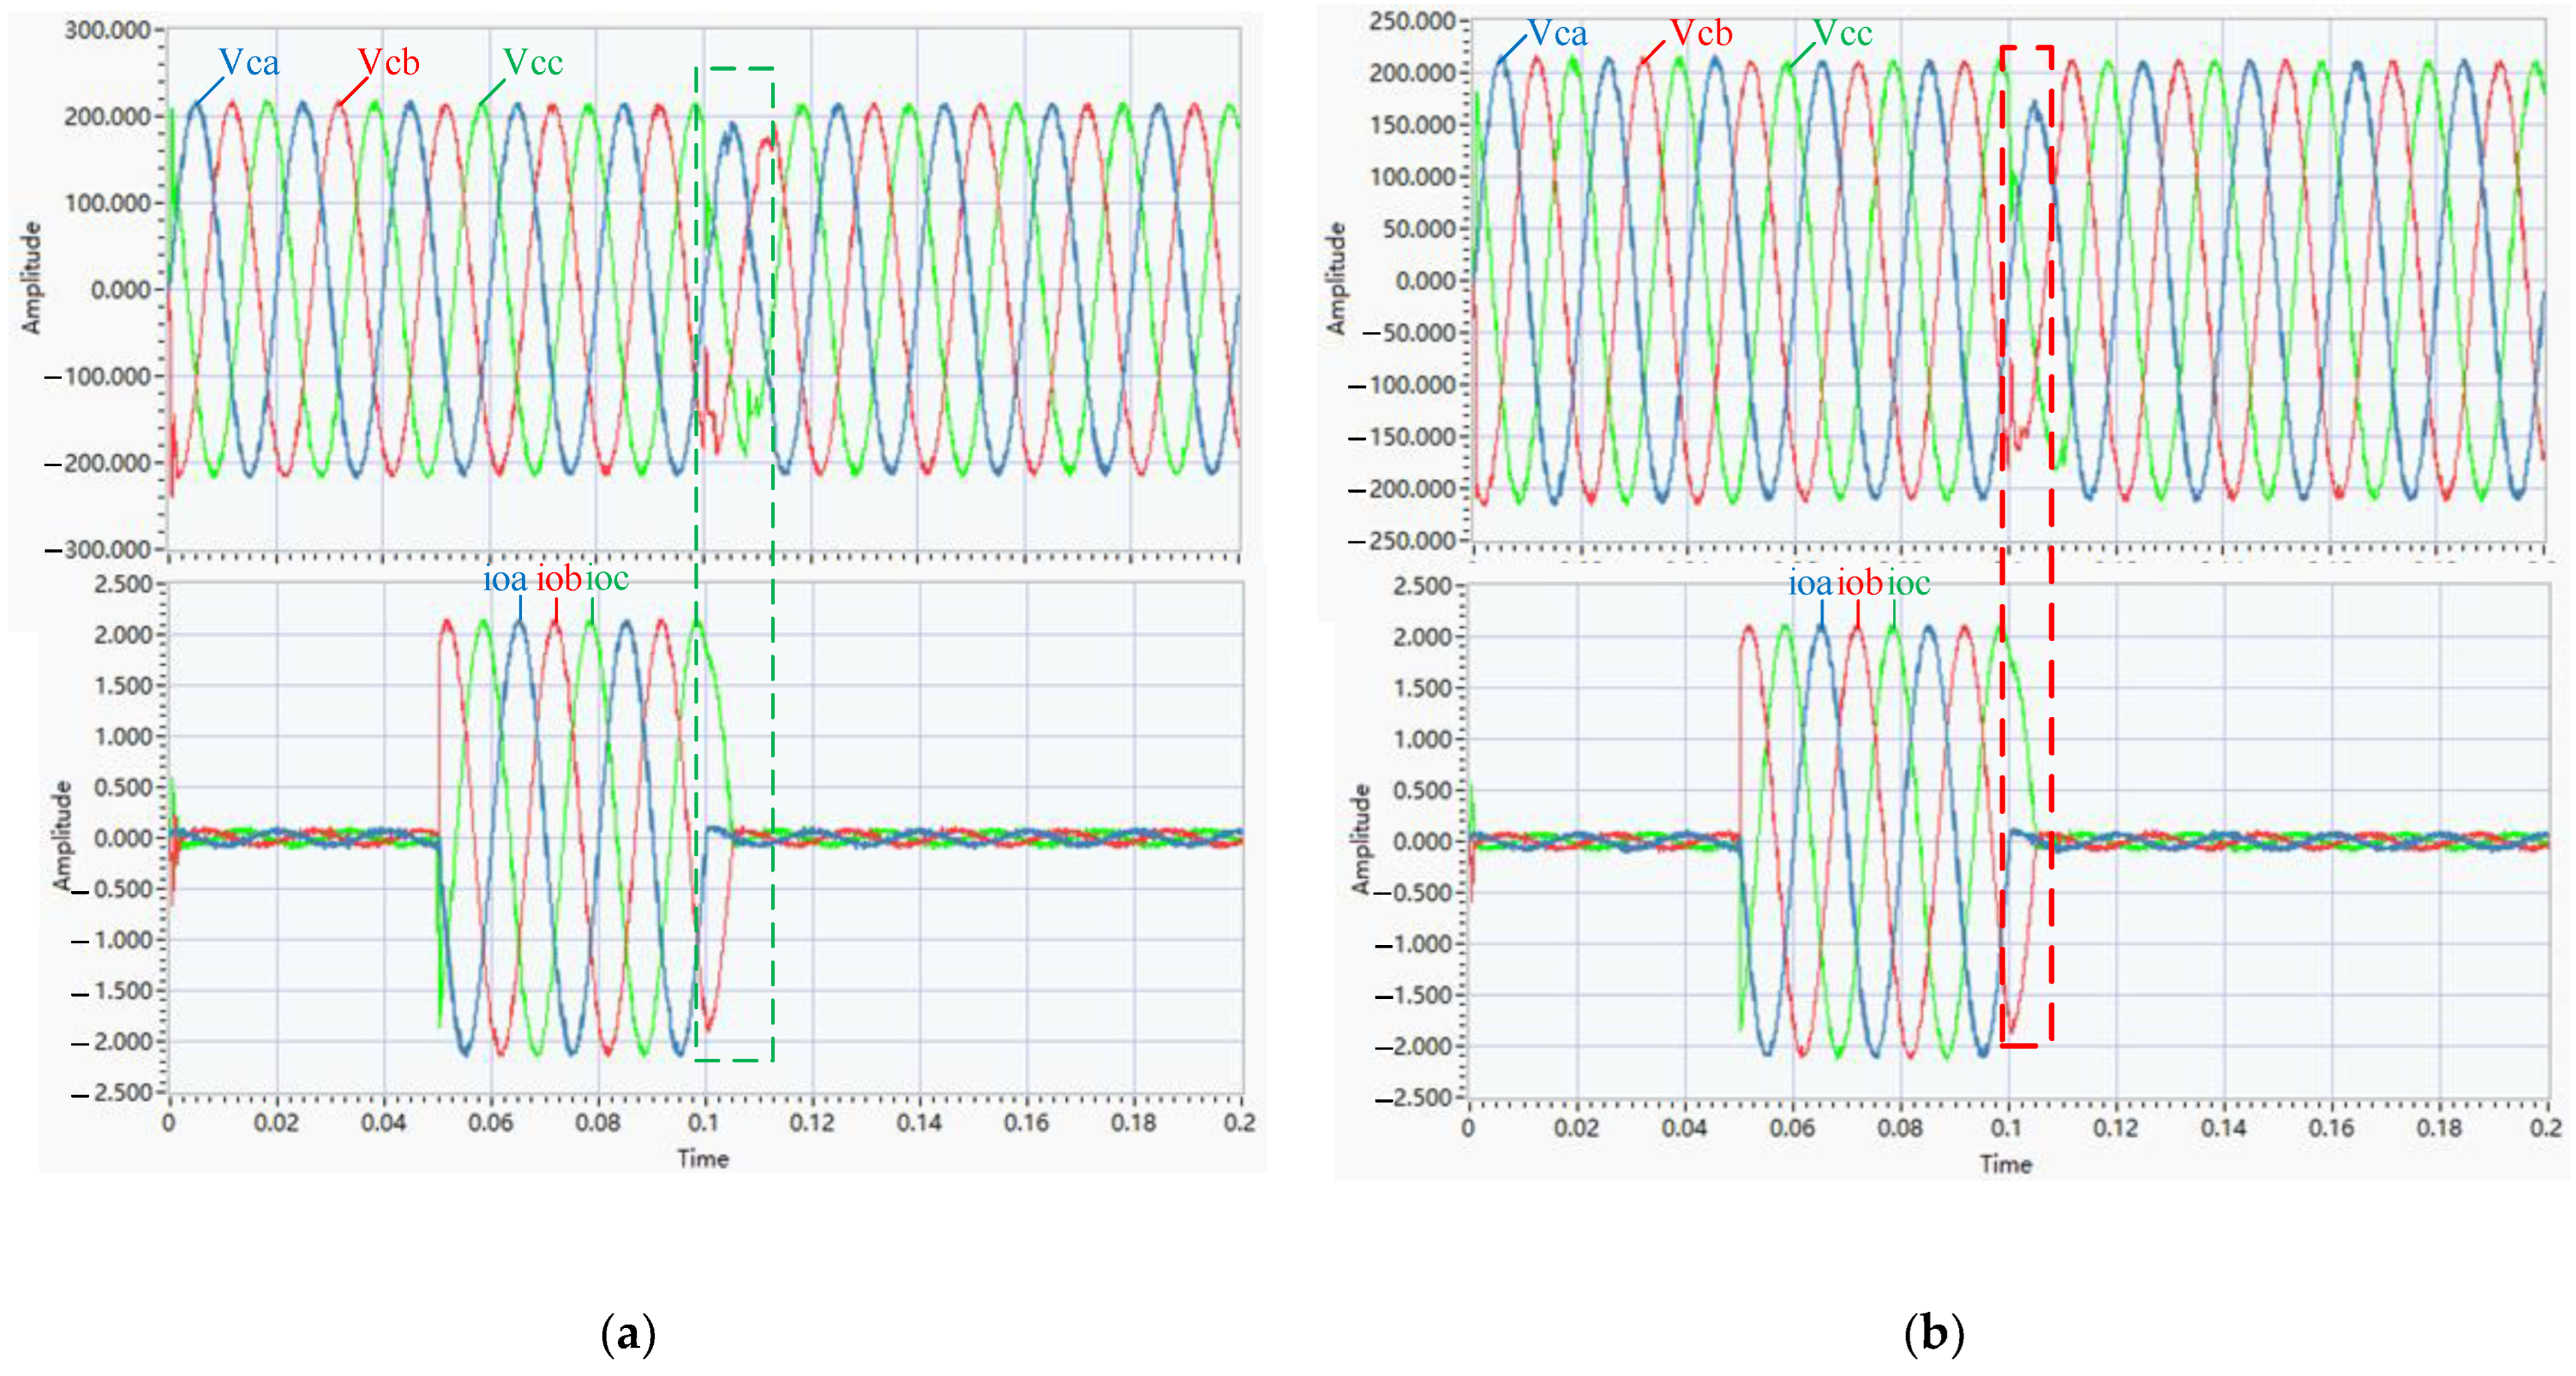The width and height of the screenshot is (2576, 1376).
Task: Select the ioc current label in plot (b)
Action: point(1909,583)
